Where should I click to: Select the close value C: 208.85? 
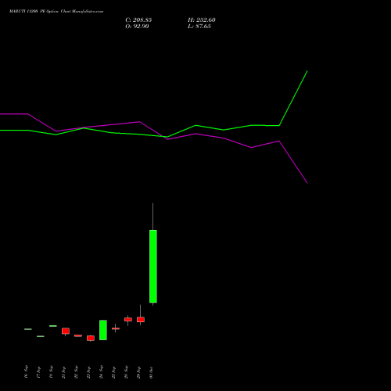[138, 20]
